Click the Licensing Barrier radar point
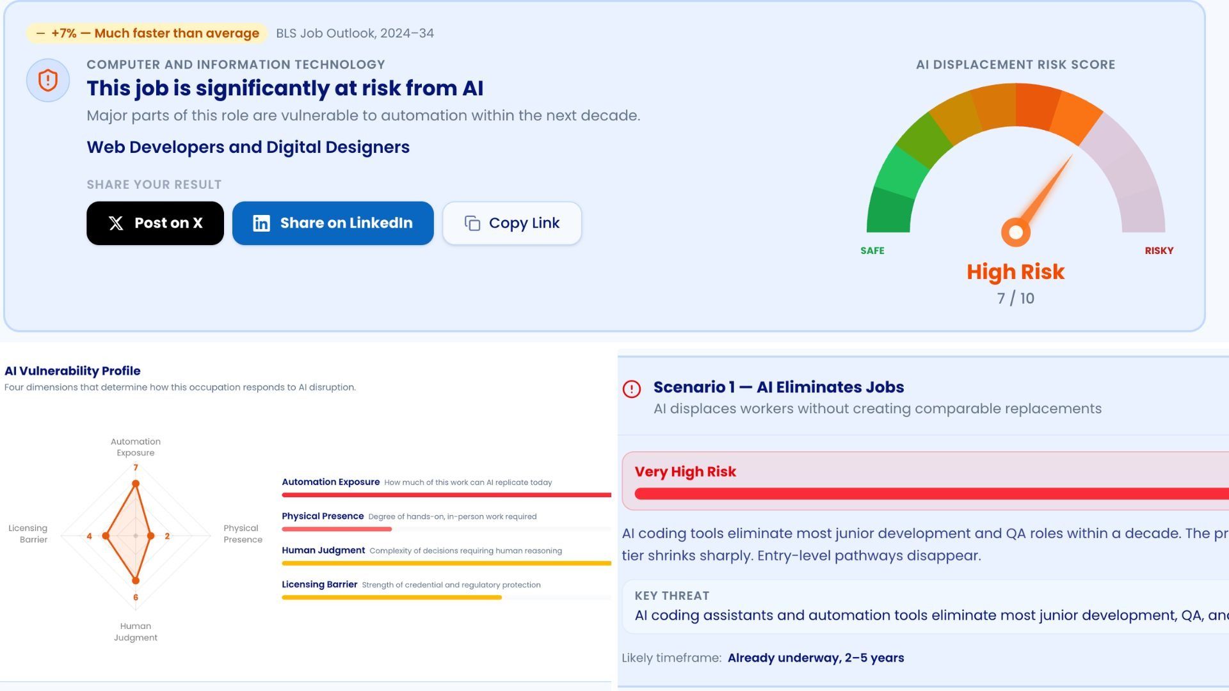The height and width of the screenshot is (691, 1229). (x=106, y=536)
